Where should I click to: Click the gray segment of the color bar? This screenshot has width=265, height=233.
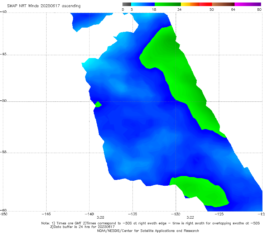pos(127,4)
